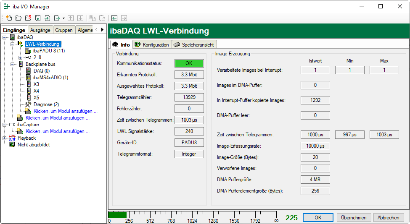Select the ibaMS4xADIO (1) module
This screenshot has width=410, height=224.
tap(51, 78)
